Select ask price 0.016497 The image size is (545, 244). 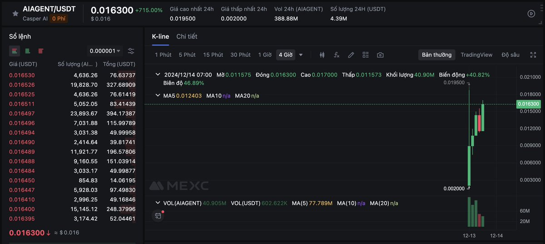[22, 114]
